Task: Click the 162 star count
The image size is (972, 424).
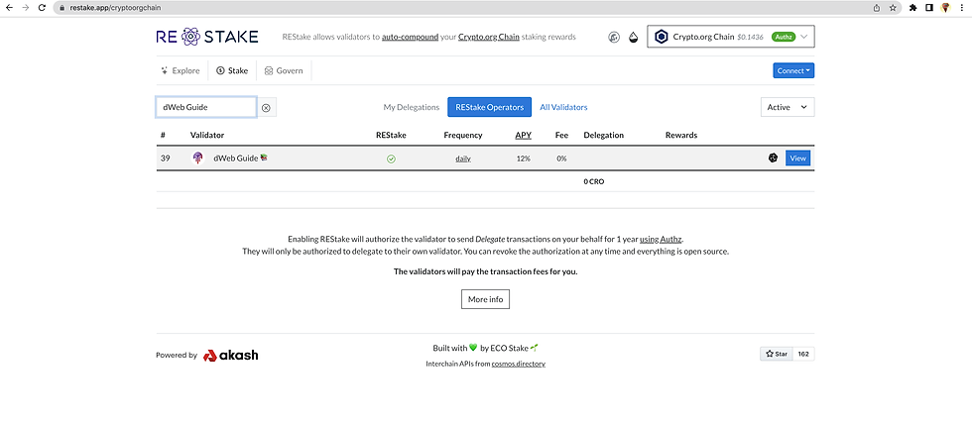Action: click(803, 354)
